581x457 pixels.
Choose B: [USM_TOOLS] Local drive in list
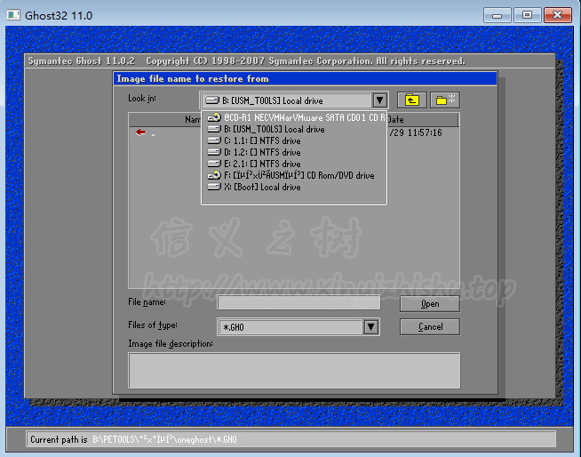click(267, 129)
